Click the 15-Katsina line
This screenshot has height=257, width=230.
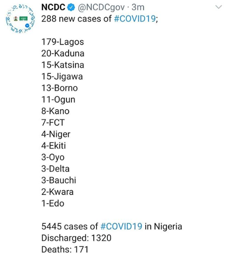click(x=63, y=65)
